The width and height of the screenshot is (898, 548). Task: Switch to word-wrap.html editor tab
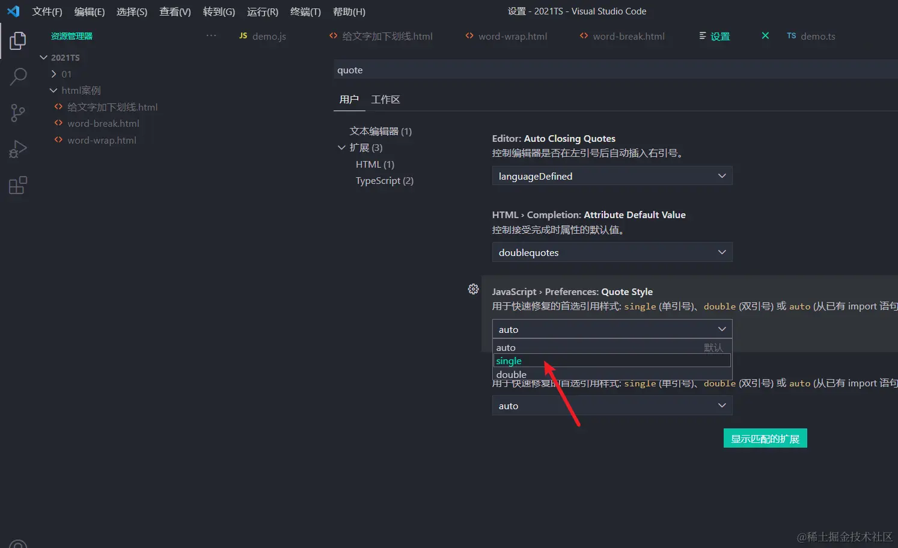[x=506, y=36]
